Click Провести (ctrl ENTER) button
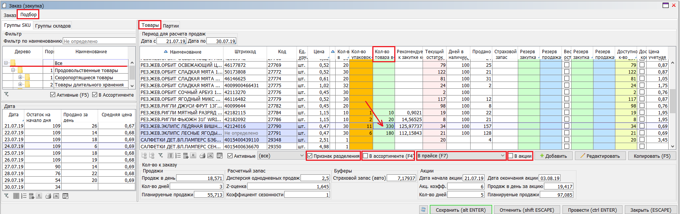This screenshot has height=214, width=680. point(592,210)
